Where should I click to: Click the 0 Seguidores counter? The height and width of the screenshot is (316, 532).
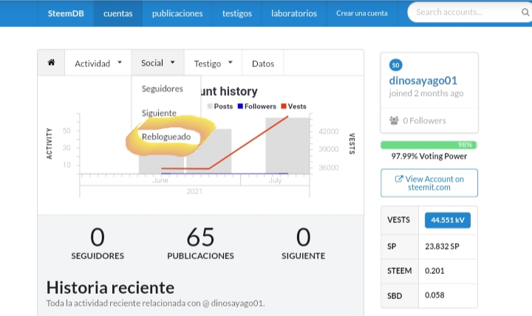coord(98,244)
